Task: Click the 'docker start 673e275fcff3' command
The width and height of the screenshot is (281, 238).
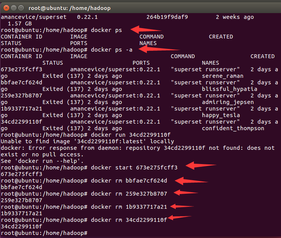Action: (x=134, y=168)
